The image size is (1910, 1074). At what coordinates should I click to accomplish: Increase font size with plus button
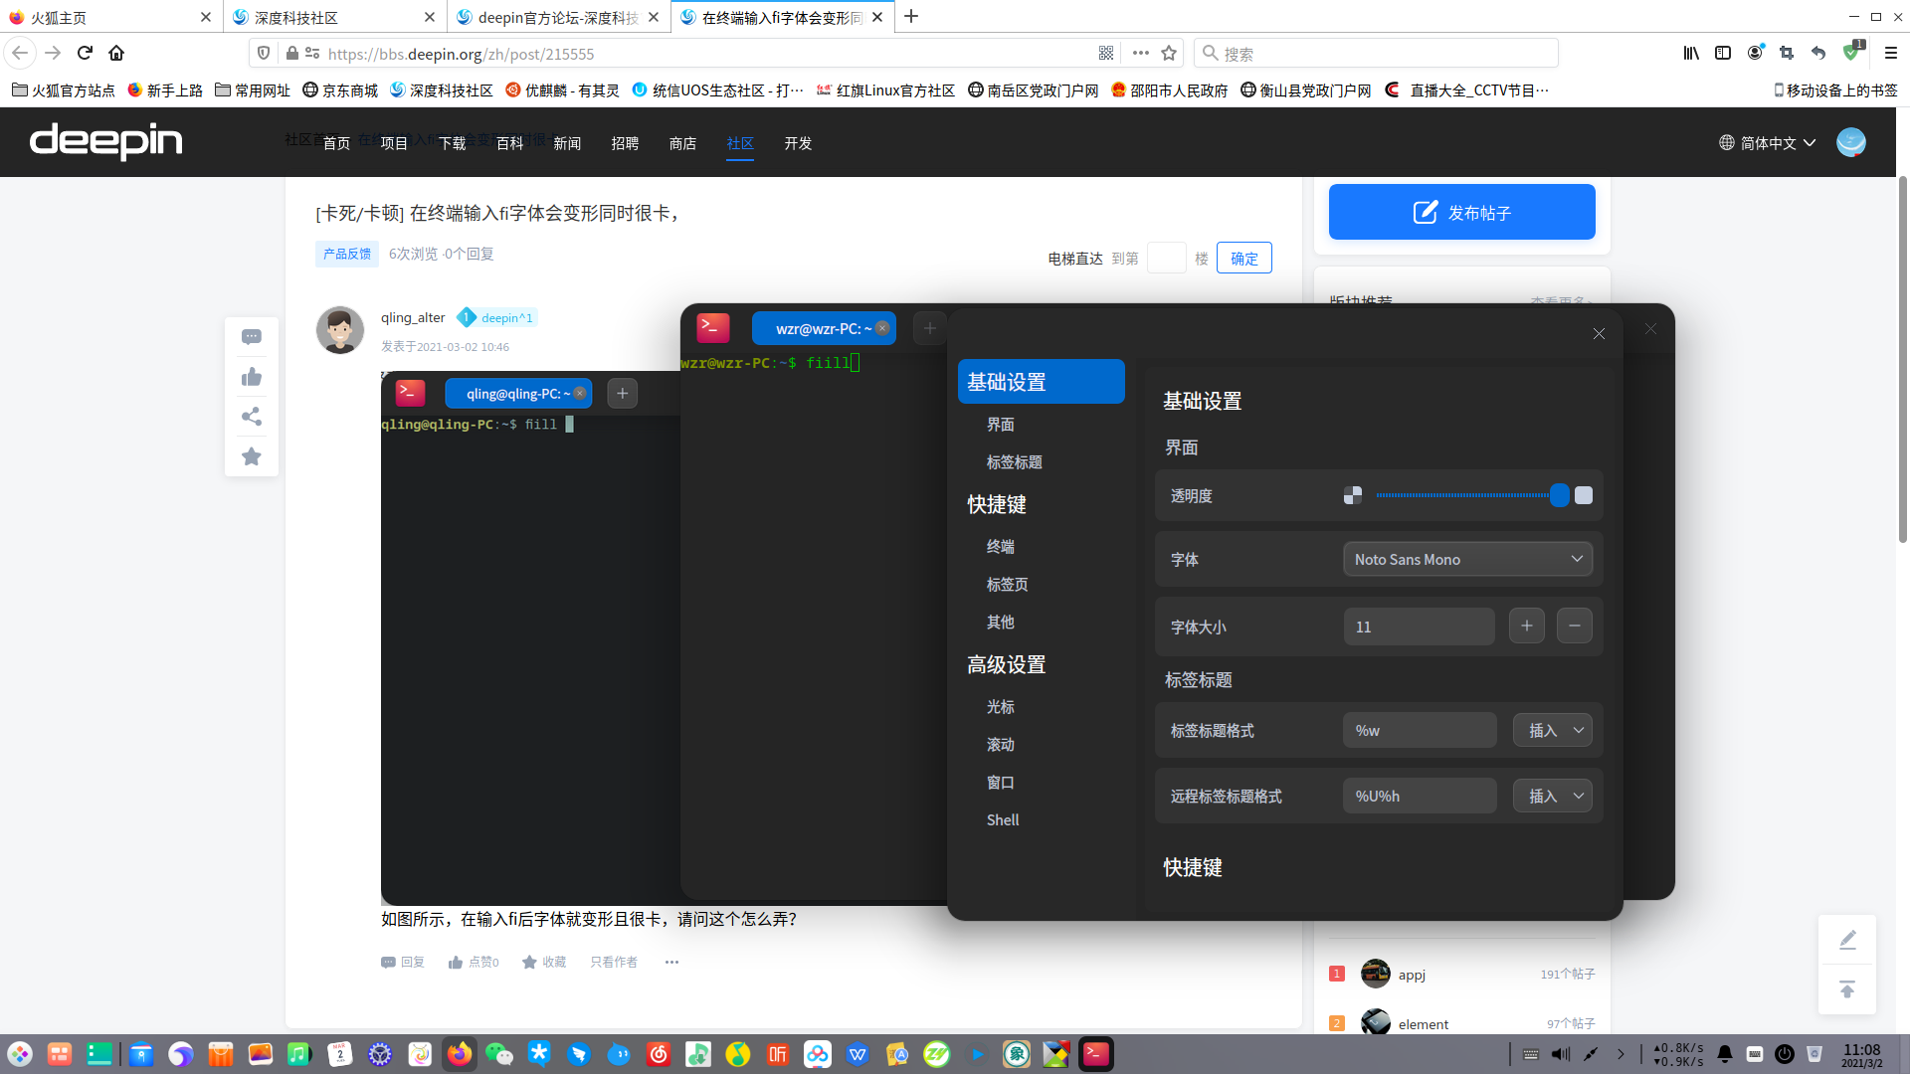(1526, 626)
